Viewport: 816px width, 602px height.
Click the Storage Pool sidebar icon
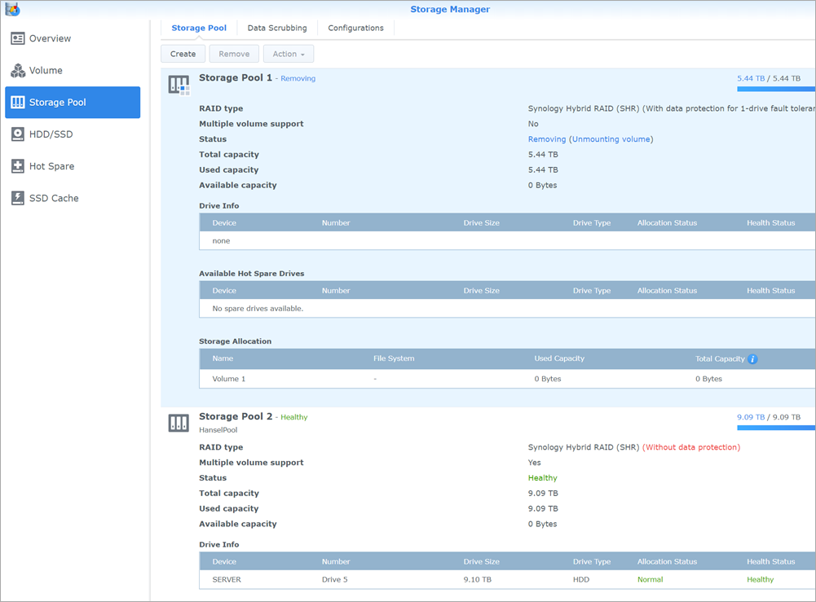(x=18, y=103)
